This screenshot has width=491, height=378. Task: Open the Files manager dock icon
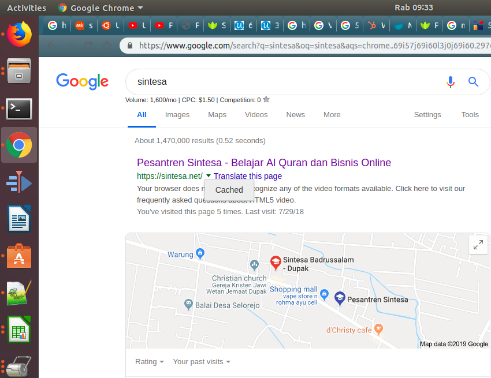[19, 71]
